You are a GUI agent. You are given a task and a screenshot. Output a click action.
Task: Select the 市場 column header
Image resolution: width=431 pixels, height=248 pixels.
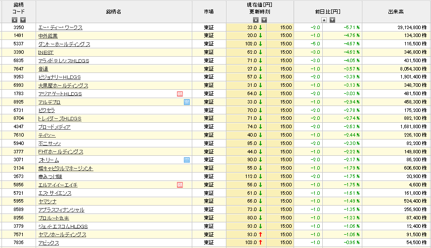pyautogui.click(x=209, y=12)
